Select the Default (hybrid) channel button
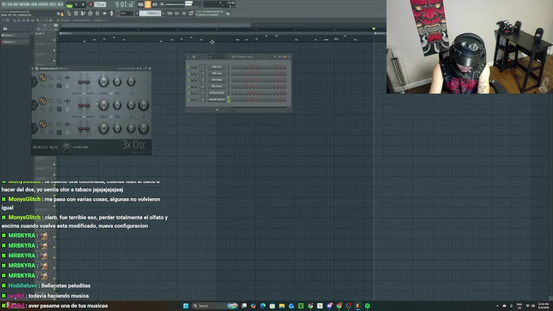This screenshot has width=553, height=311. 217,99
